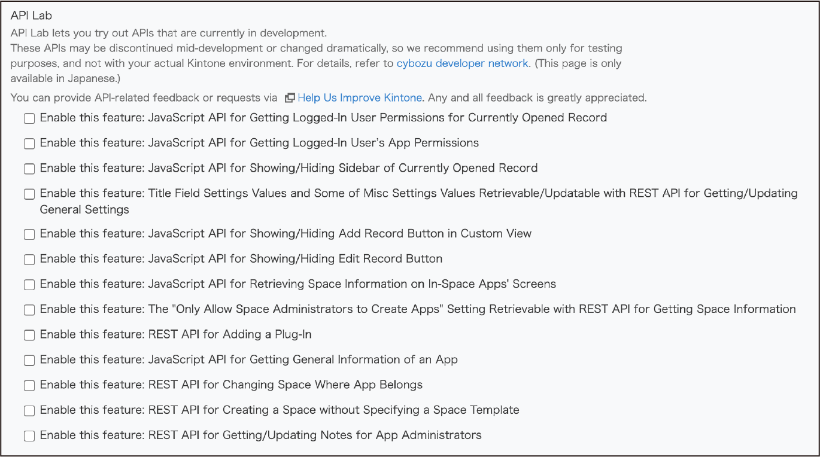
Task: Enable Retrieving Space Information on In-Space Apps' Screens
Action: tap(29, 285)
